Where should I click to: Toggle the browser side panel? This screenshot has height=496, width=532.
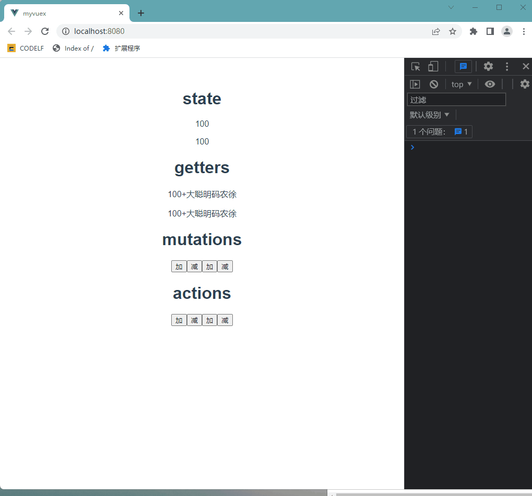(490, 31)
